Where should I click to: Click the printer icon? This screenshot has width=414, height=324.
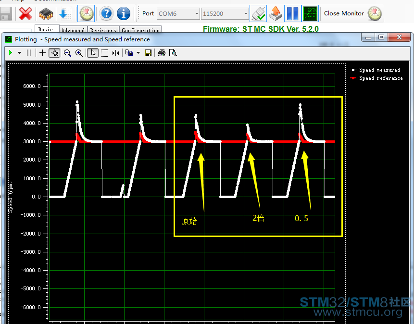pos(162,53)
